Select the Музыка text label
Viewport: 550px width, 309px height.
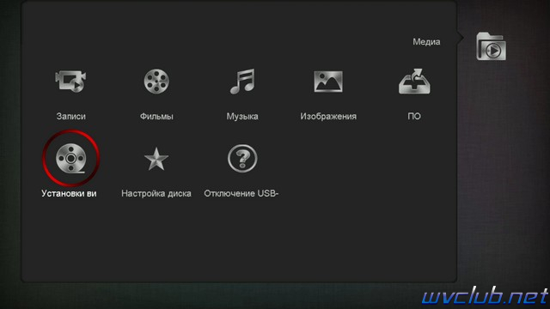pos(242,117)
